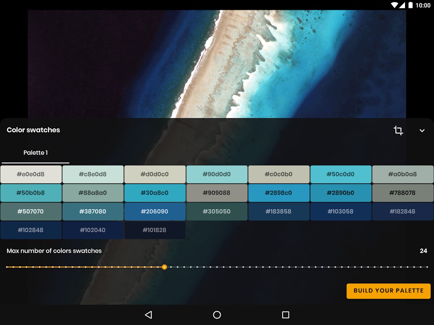Click the "Max number of colors swatches" label

pyautogui.click(x=54, y=251)
